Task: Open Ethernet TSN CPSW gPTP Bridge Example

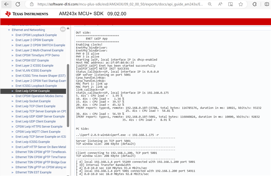Action: (x=41, y=162)
